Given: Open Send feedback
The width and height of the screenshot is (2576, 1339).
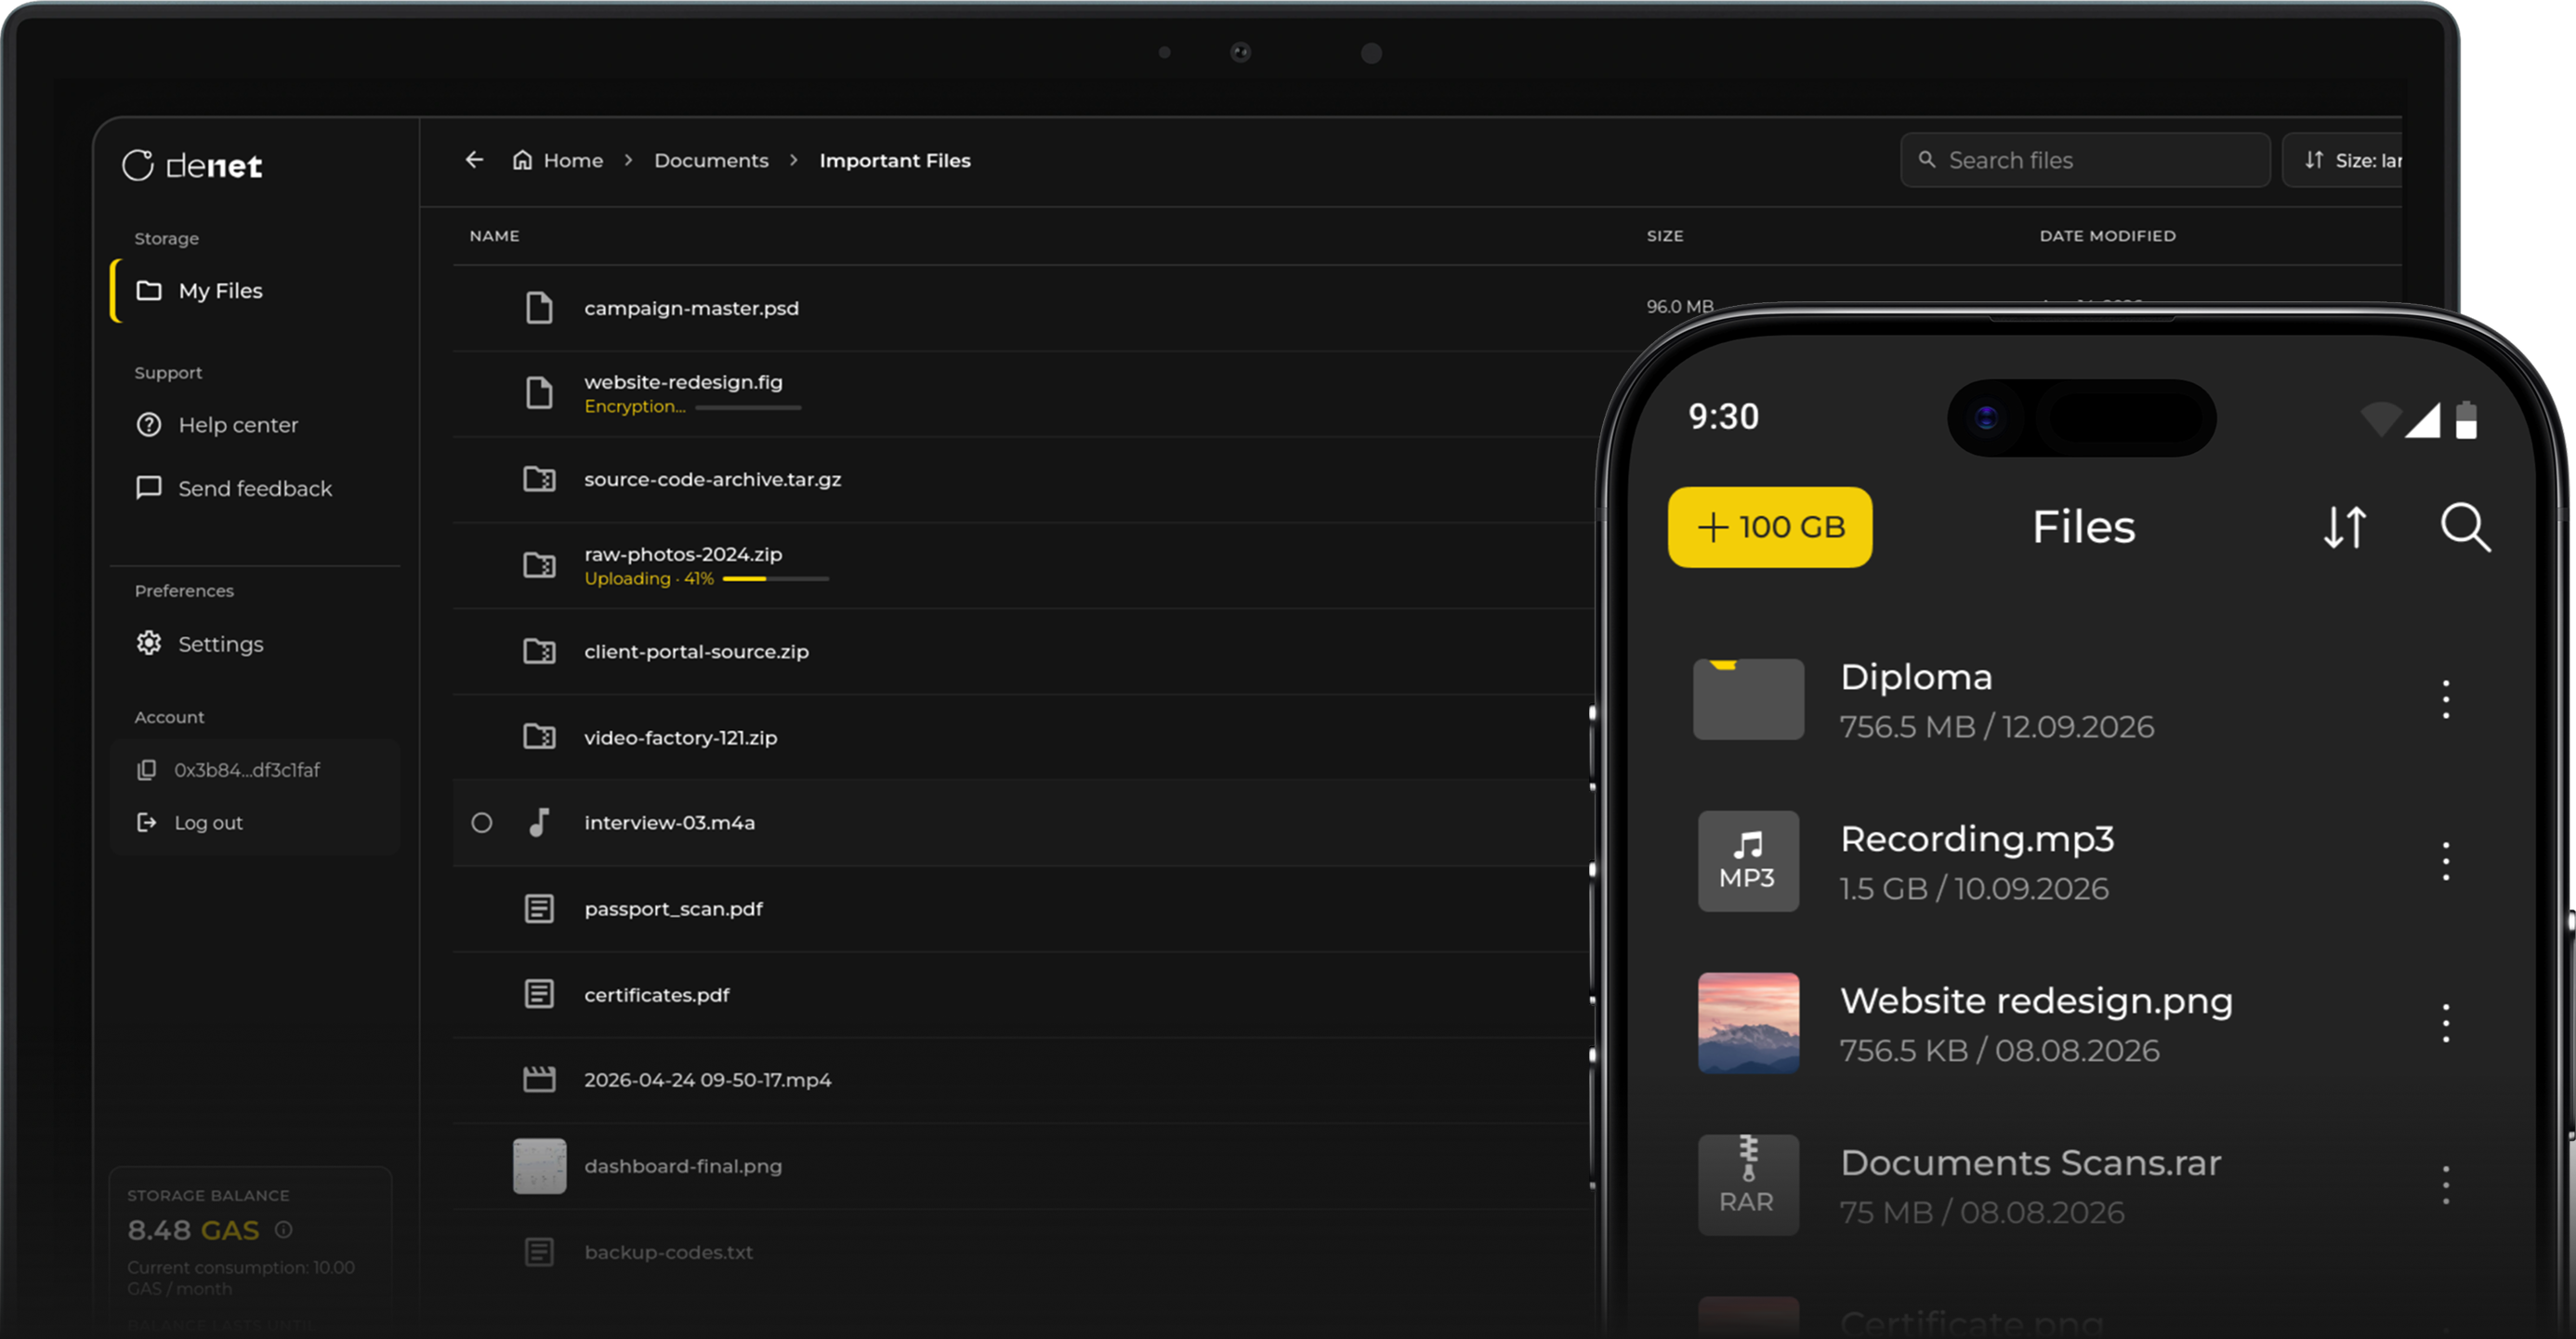Looking at the screenshot, I should pyautogui.click(x=234, y=488).
